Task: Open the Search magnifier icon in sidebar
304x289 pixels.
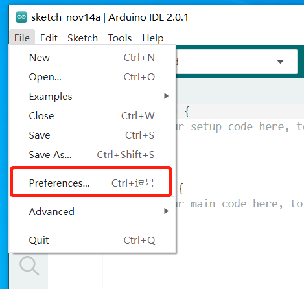Action: (29, 266)
